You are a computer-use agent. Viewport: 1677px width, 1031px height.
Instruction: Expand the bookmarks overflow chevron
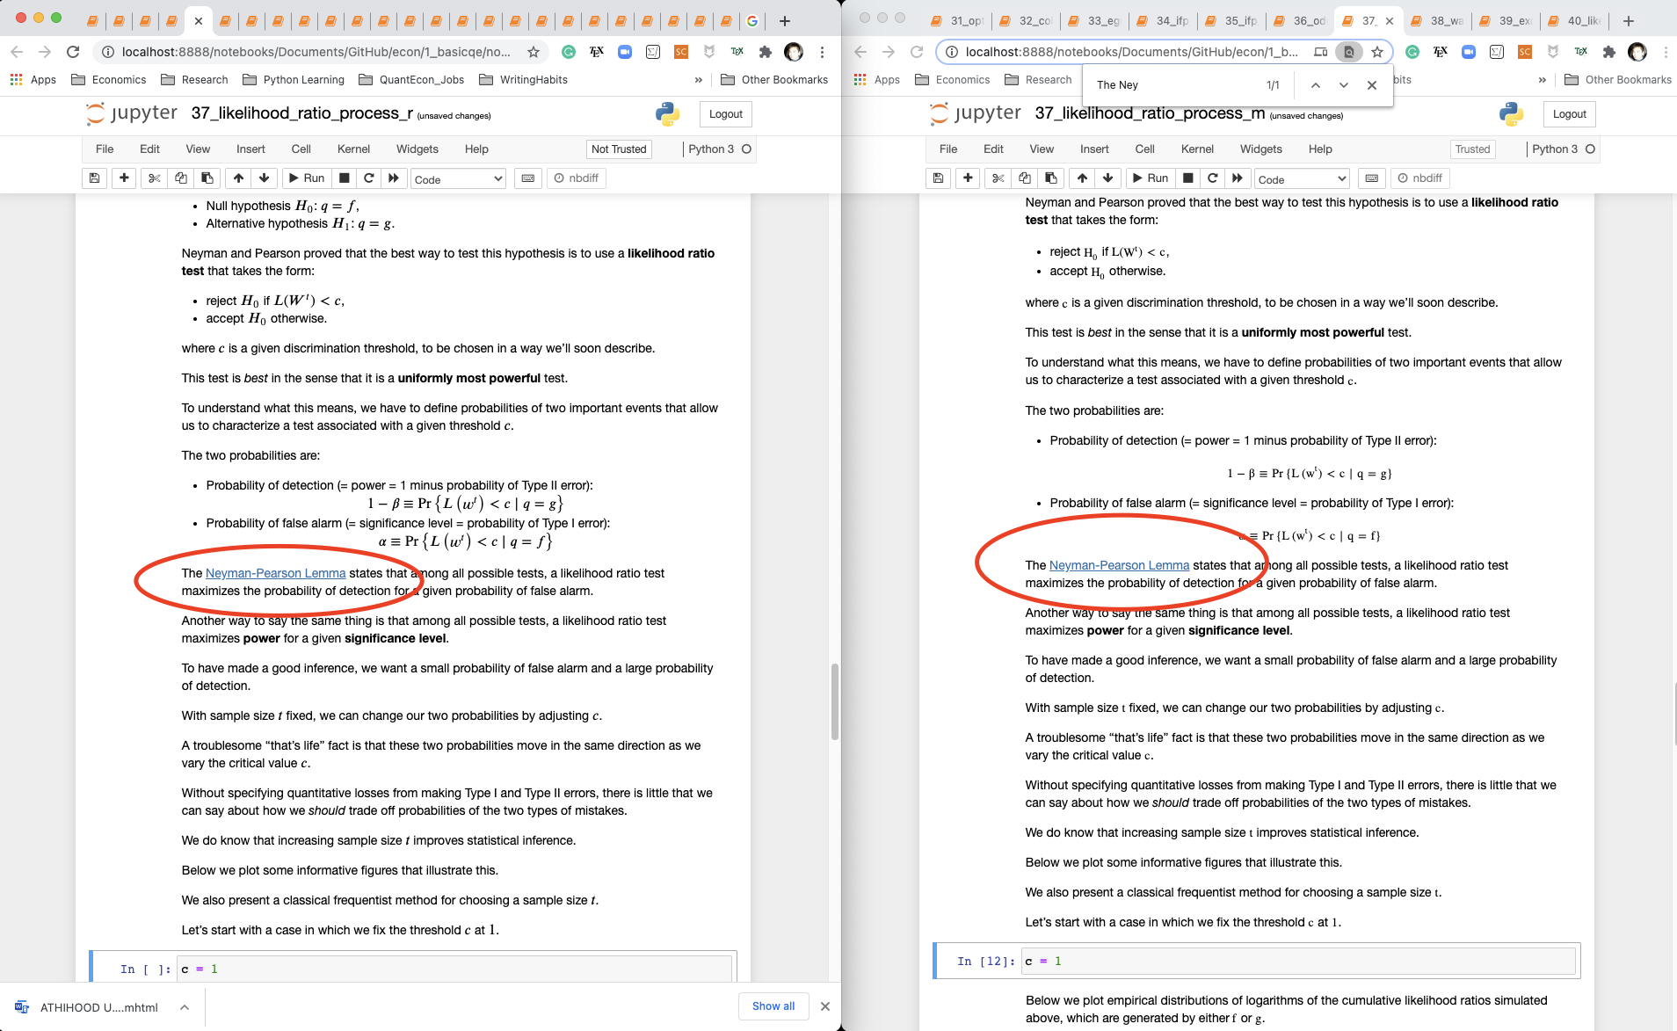coord(697,79)
